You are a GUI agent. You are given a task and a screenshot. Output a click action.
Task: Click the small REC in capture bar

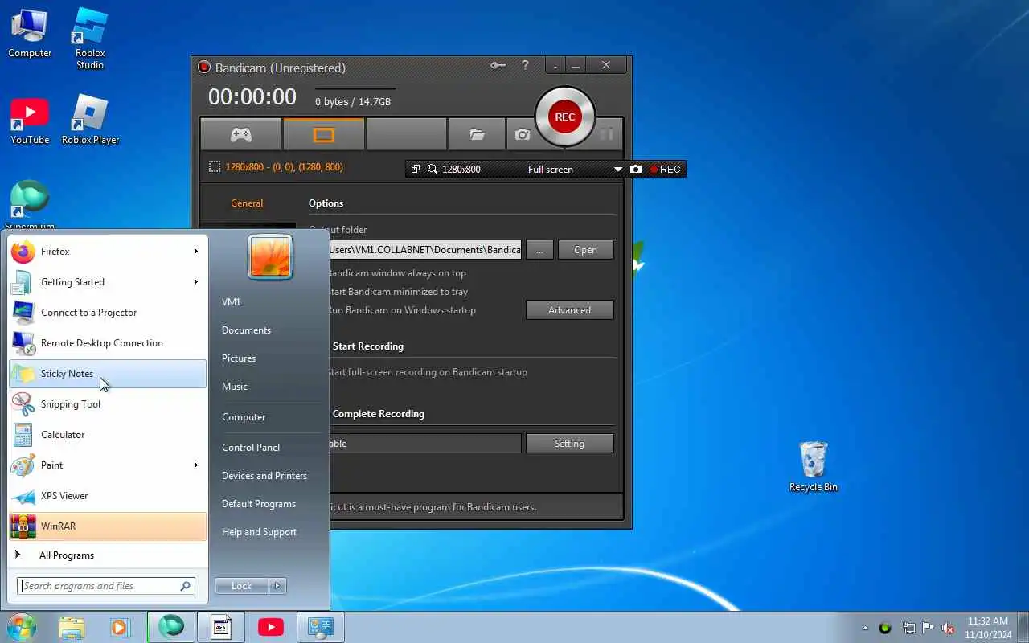(665, 169)
